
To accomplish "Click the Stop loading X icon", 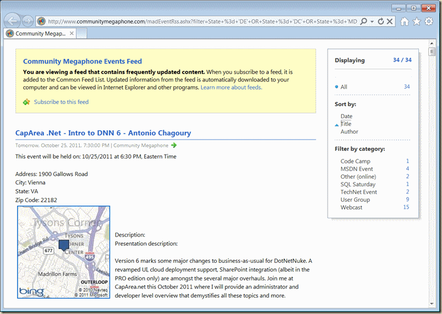I will click(x=390, y=21).
